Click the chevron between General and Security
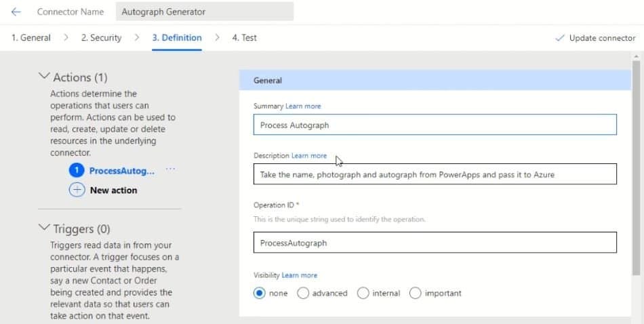 click(x=66, y=37)
